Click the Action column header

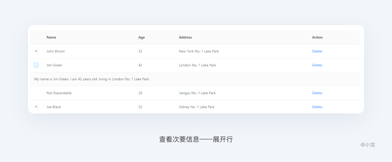[x=317, y=37]
